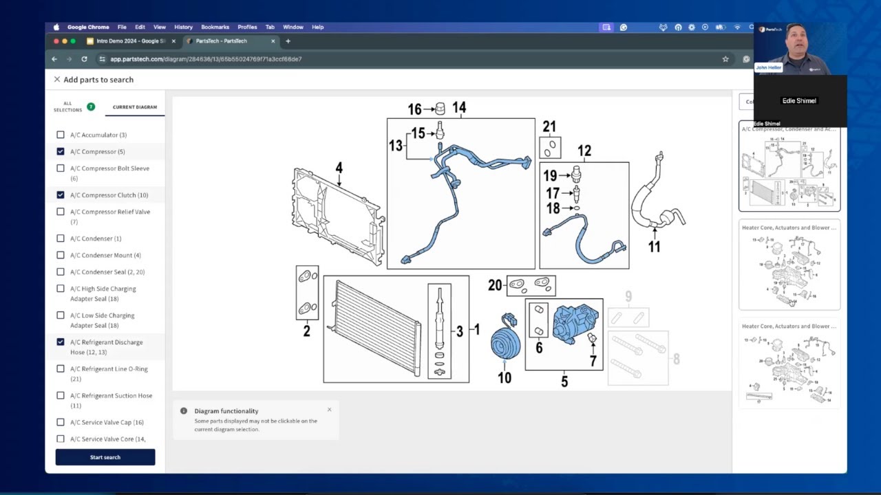
Task: Open first Heater Core, Actuators and Blower thumbnail
Action: click(x=789, y=265)
